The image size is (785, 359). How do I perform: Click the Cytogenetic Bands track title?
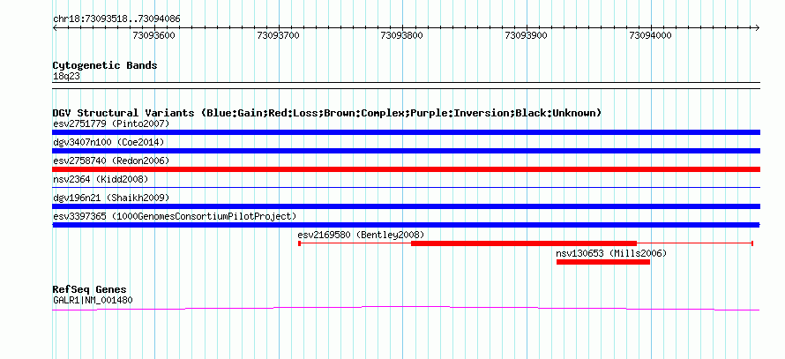tap(105, 65)
